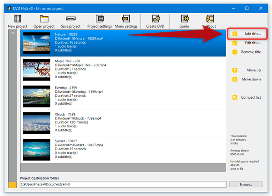Open Project settings from toolbar
This screenshot has width=272, height=196.
pyautogui.click(x=100, y=19)
